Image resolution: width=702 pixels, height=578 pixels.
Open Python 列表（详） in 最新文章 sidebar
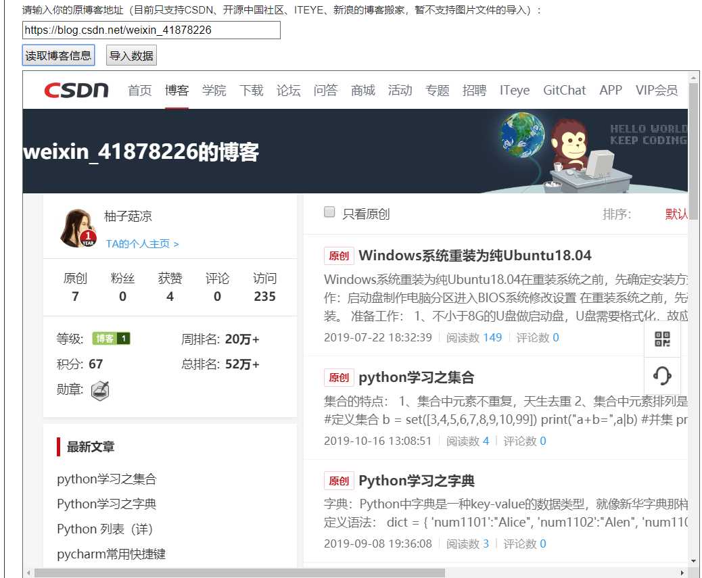[x=105, y=530]
